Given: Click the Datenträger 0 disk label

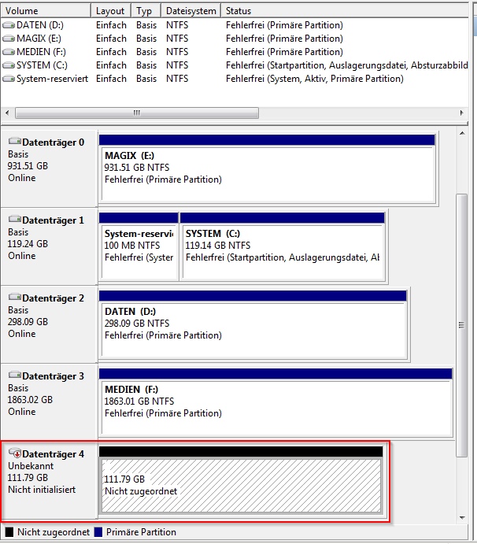Looking at the screenshot, I should (x=53, y=142).
